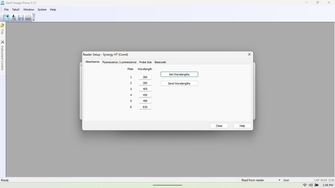This screenshot has width=335, height=188.
Task: Click Close button in Reader Setup dialog
Action: [x=219, y=126]
